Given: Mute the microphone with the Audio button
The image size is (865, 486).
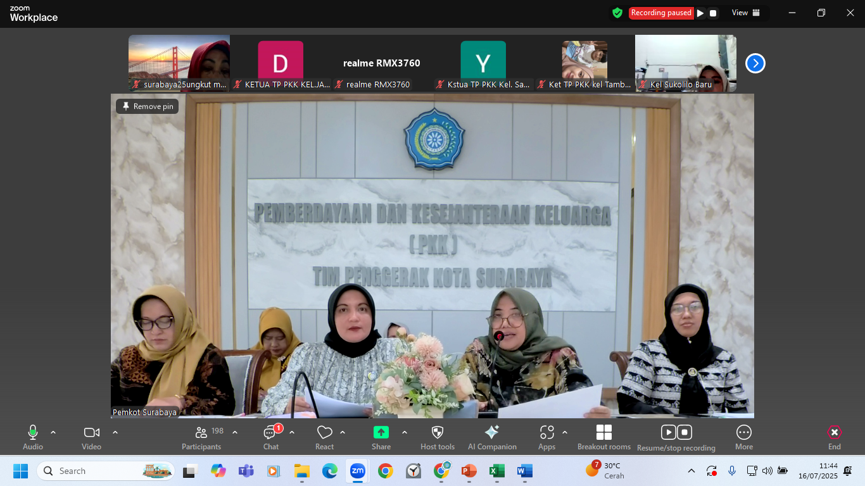Looking at the screenshot, I should point(33,437).
